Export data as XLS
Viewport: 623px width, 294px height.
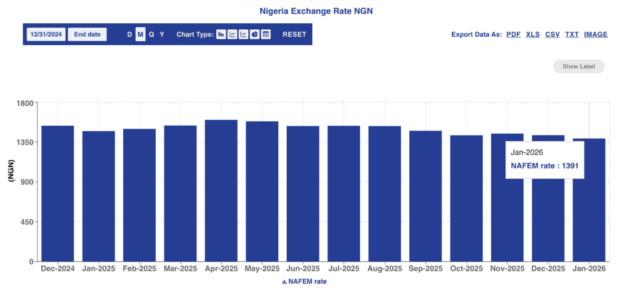[x=532, y=35]
